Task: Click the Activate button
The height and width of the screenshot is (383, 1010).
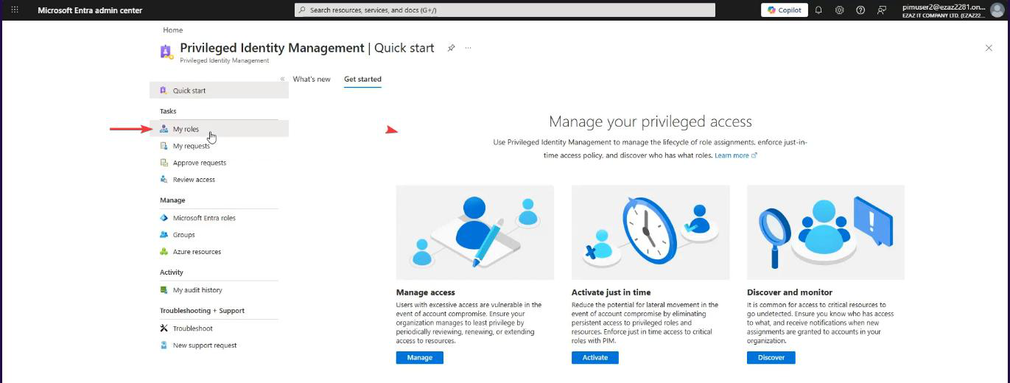Action: point(595,357)
